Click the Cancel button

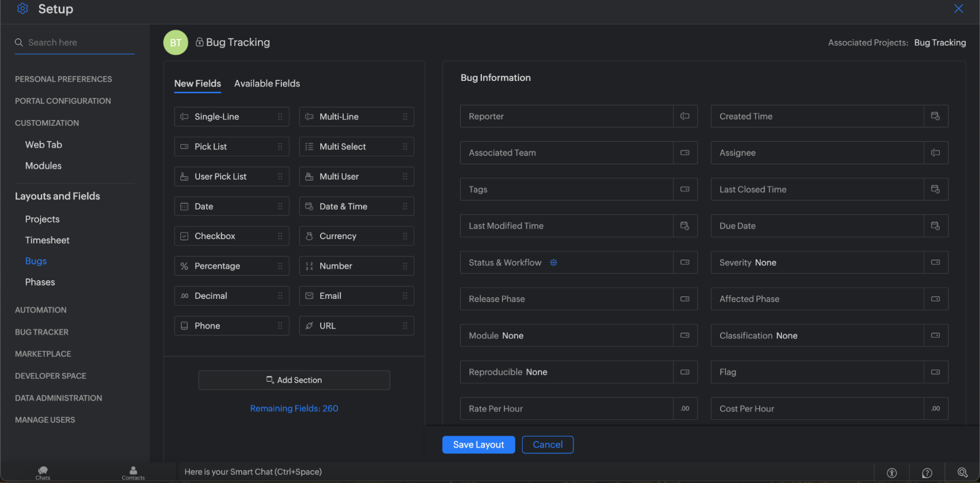pyautogui.click(x=547, y=445)
